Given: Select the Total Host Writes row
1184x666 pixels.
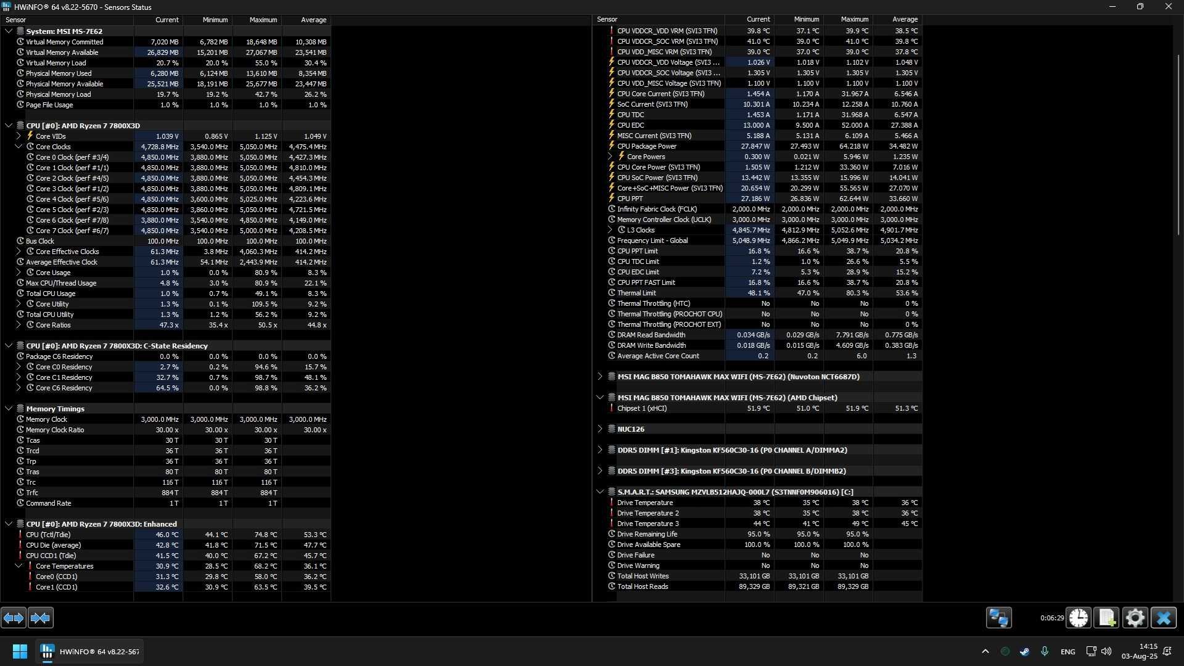Looking at the screenshot, I should [758, 576].
